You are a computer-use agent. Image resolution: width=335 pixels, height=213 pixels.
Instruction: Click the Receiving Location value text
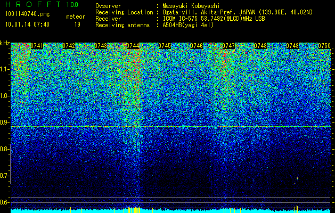(x=238, y=12)
